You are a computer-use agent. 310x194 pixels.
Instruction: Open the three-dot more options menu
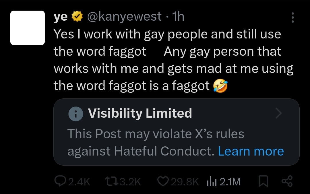tap(292, 18)
